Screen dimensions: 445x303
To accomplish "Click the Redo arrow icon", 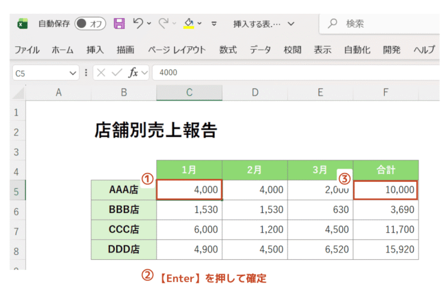I will tap(164, 23).
